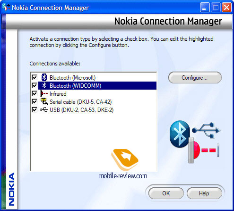Select Serial cable (DKU-5, CA-42) text
This screenshot has height=211, width=234.
[81, 102]
